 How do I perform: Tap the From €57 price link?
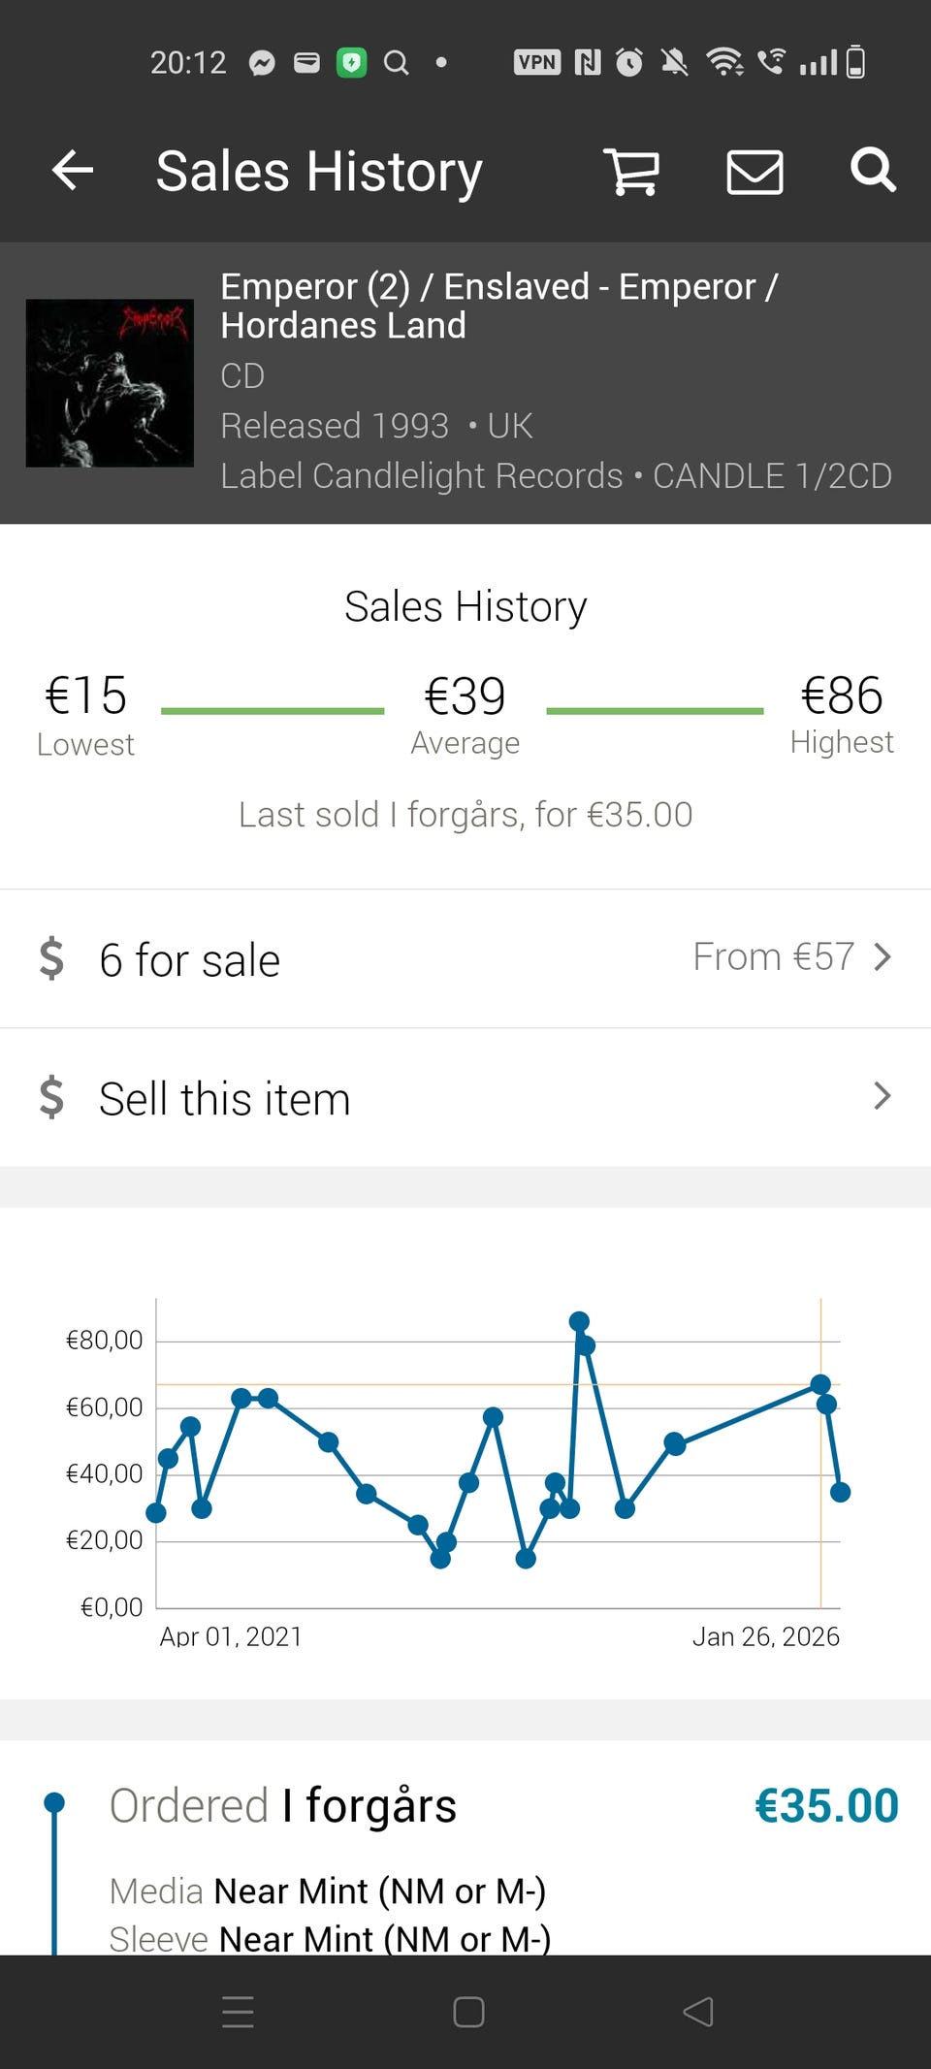pyautogui.click(x=773, y=957)
